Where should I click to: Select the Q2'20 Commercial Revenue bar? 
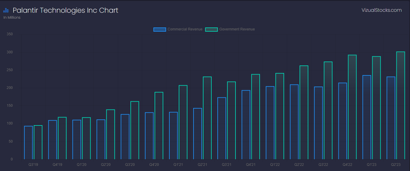[x=101, y=139]
